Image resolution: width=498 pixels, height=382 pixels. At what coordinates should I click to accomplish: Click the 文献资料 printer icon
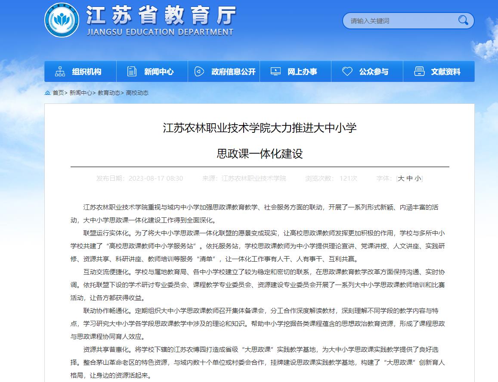point(419,72)
